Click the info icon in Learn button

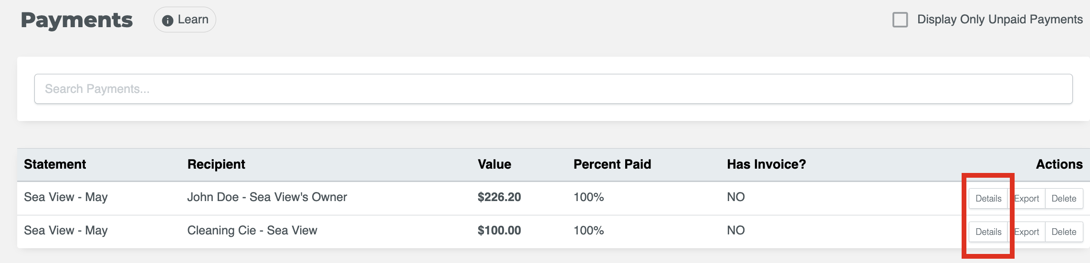pyautogui.click(x=168, y=20)
